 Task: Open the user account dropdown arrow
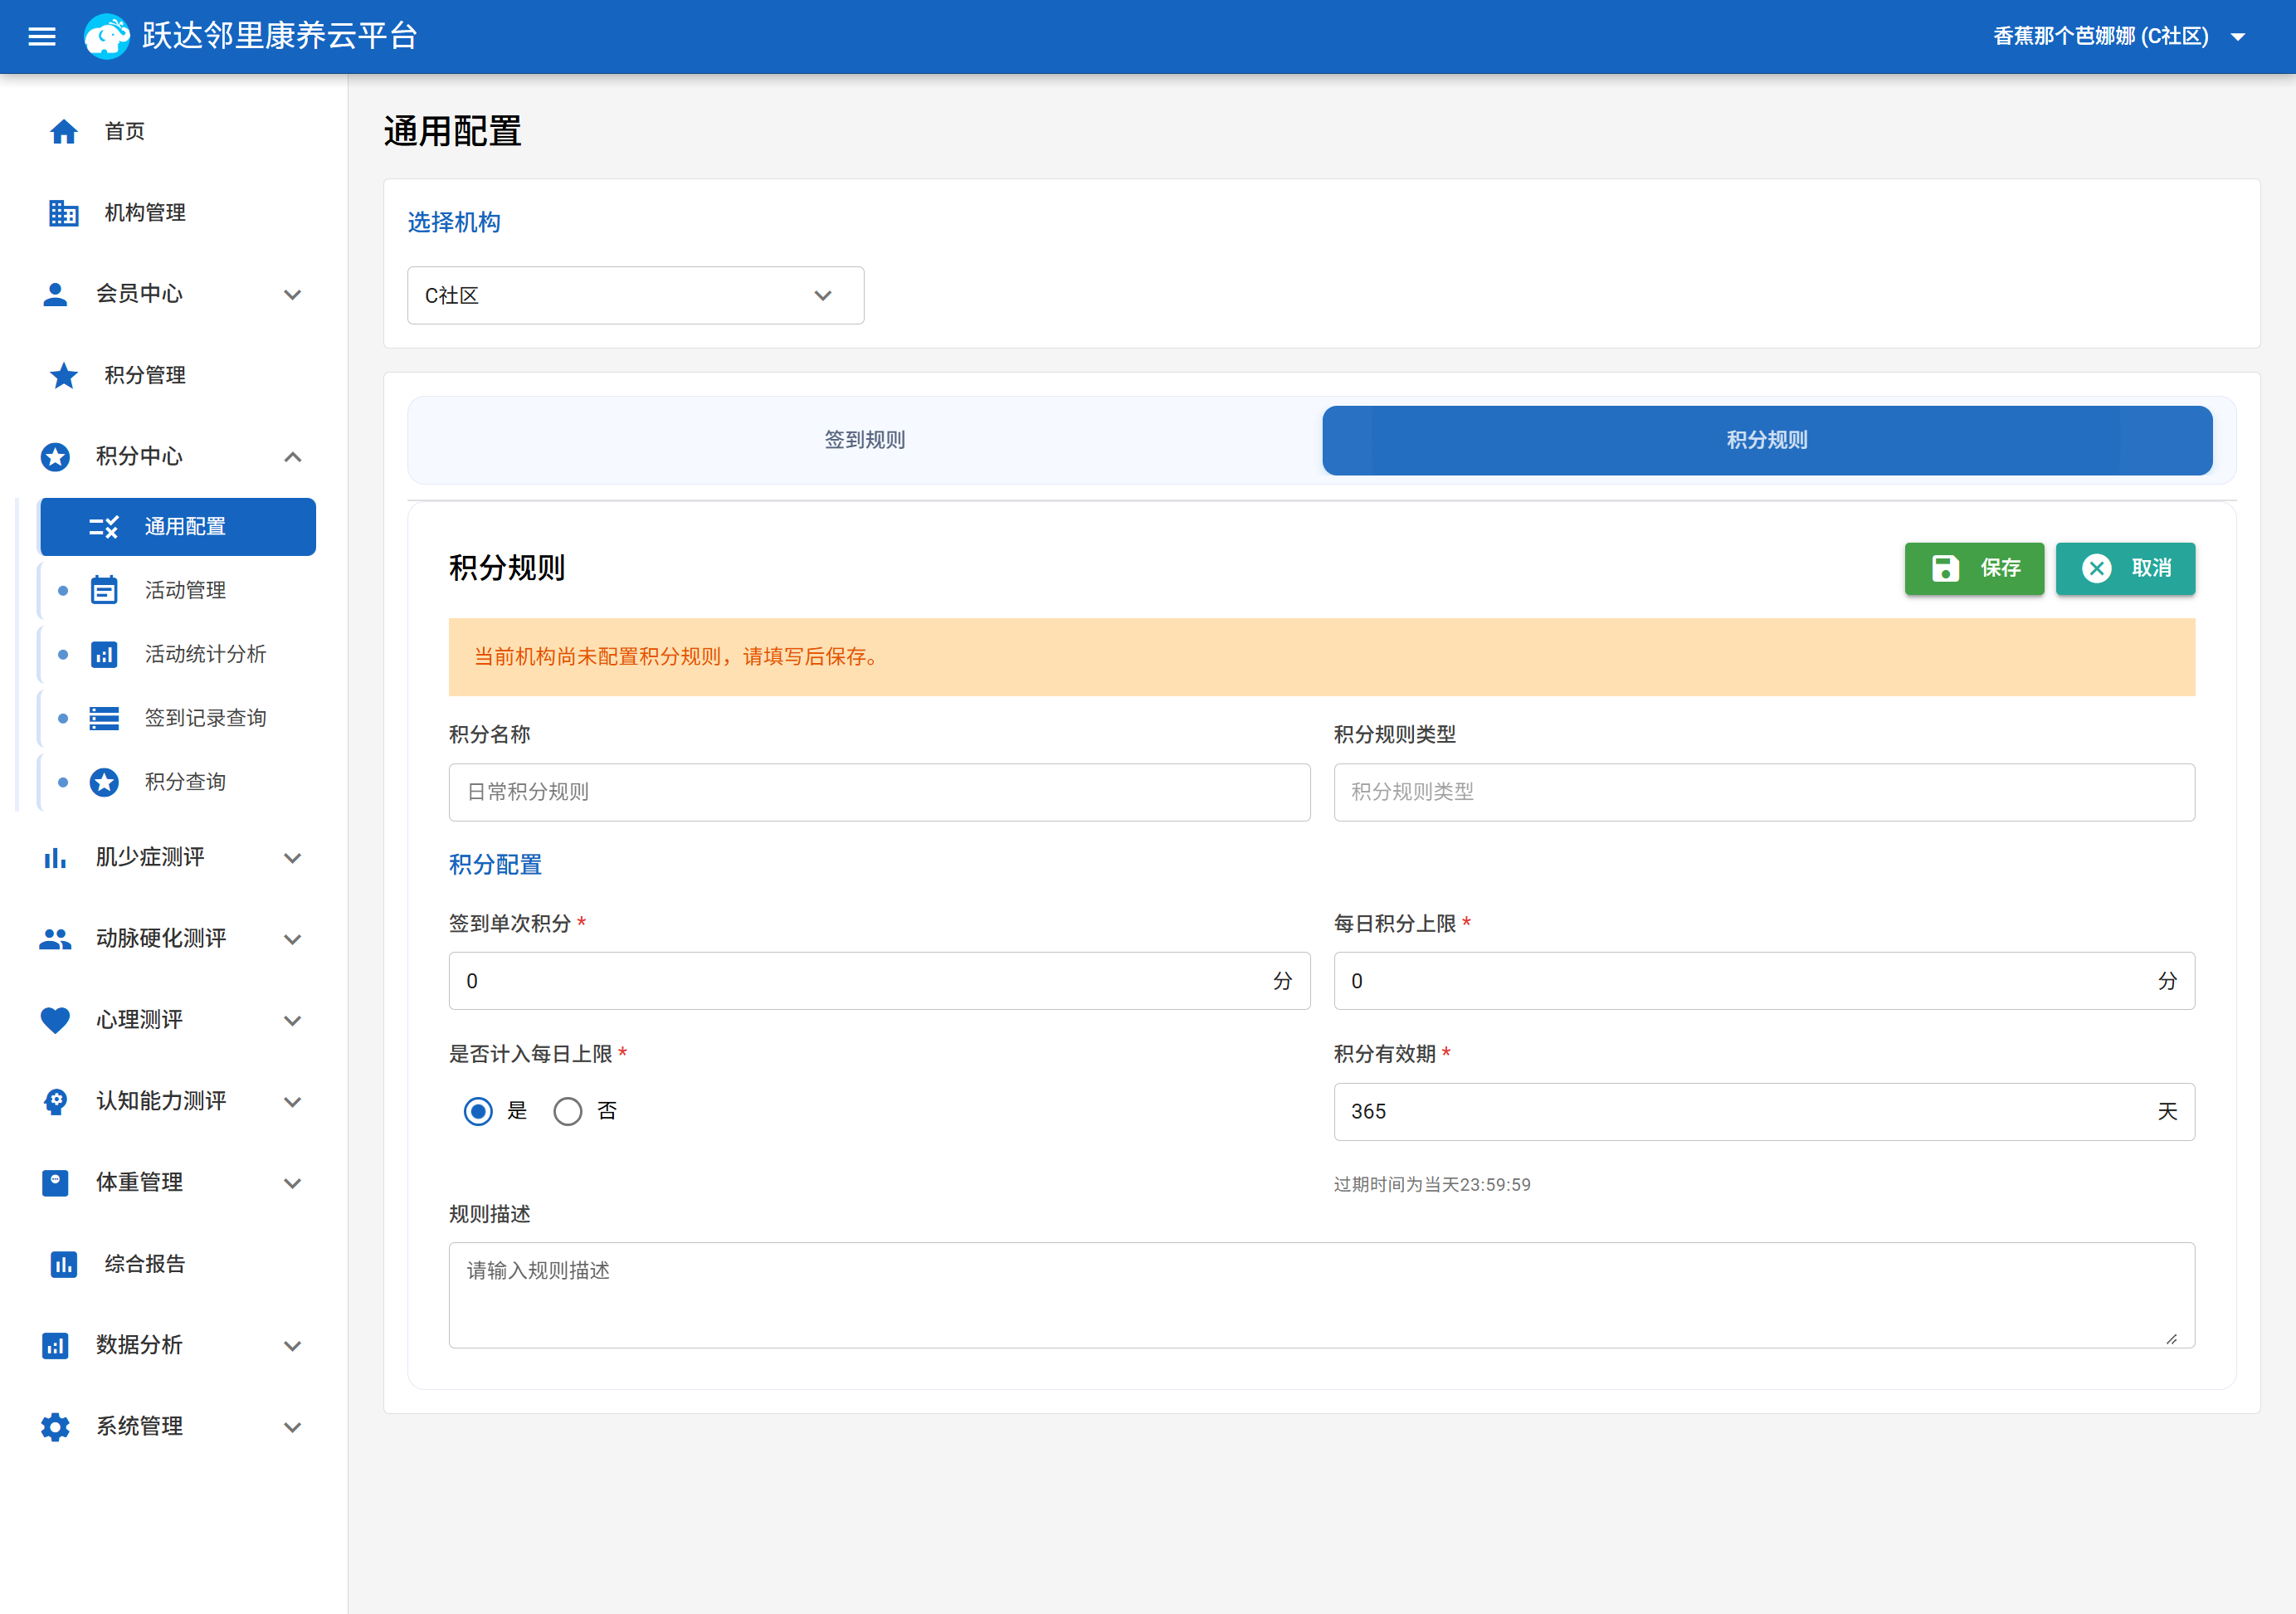click(x=2238, y=37)
